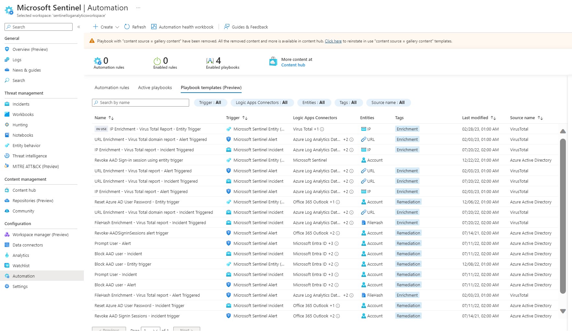Click the Workspace manager icon

pyautogui.click(x=7, y=234)
